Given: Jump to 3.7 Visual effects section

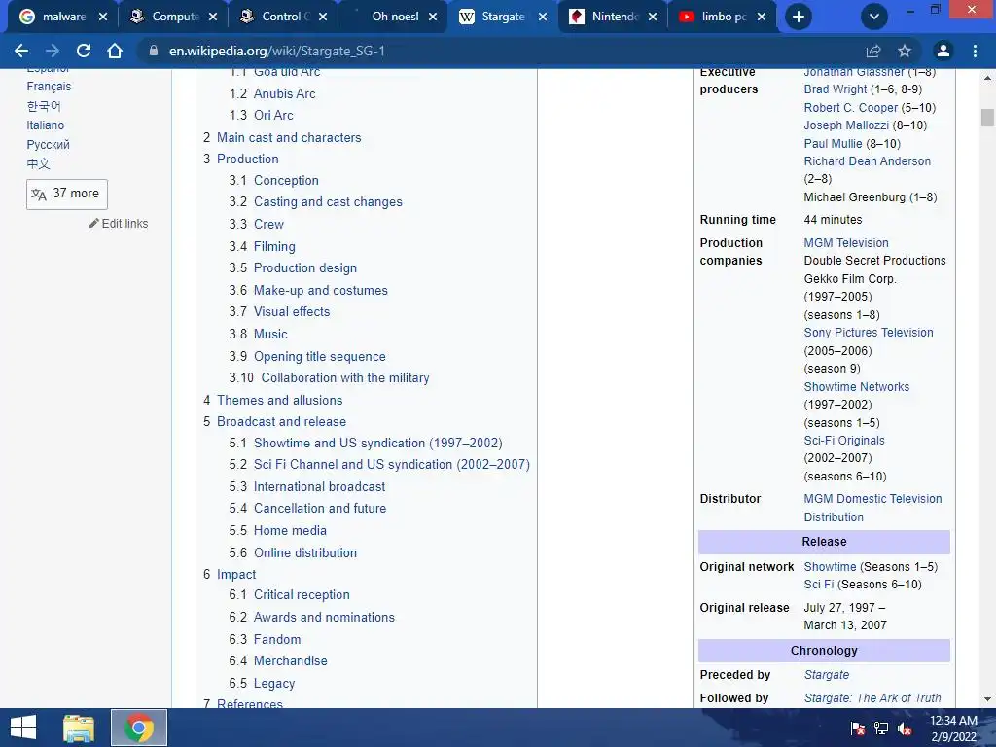Looking at the screenshot, I should click(279, 312).
